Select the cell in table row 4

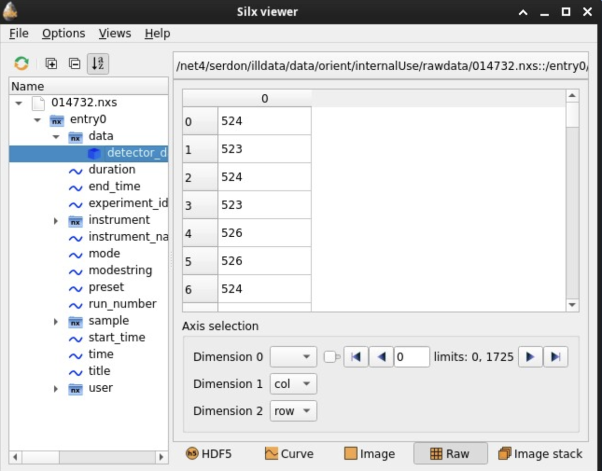pyautogui.click(x=265, y=233)
